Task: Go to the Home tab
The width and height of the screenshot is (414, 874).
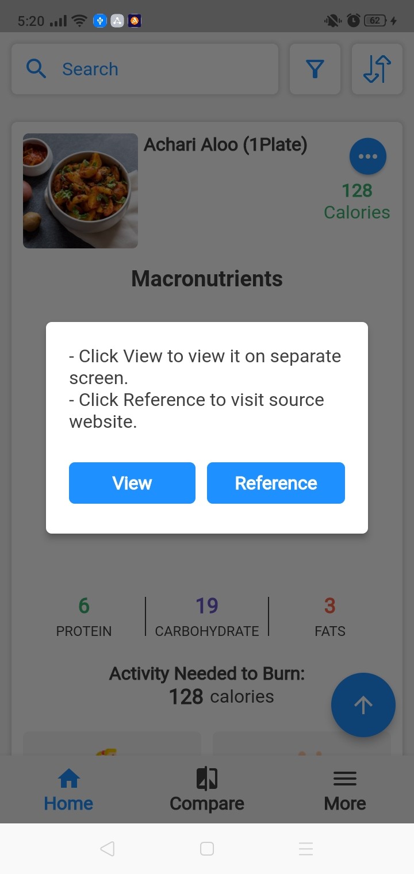Action: tap(68, 791)
